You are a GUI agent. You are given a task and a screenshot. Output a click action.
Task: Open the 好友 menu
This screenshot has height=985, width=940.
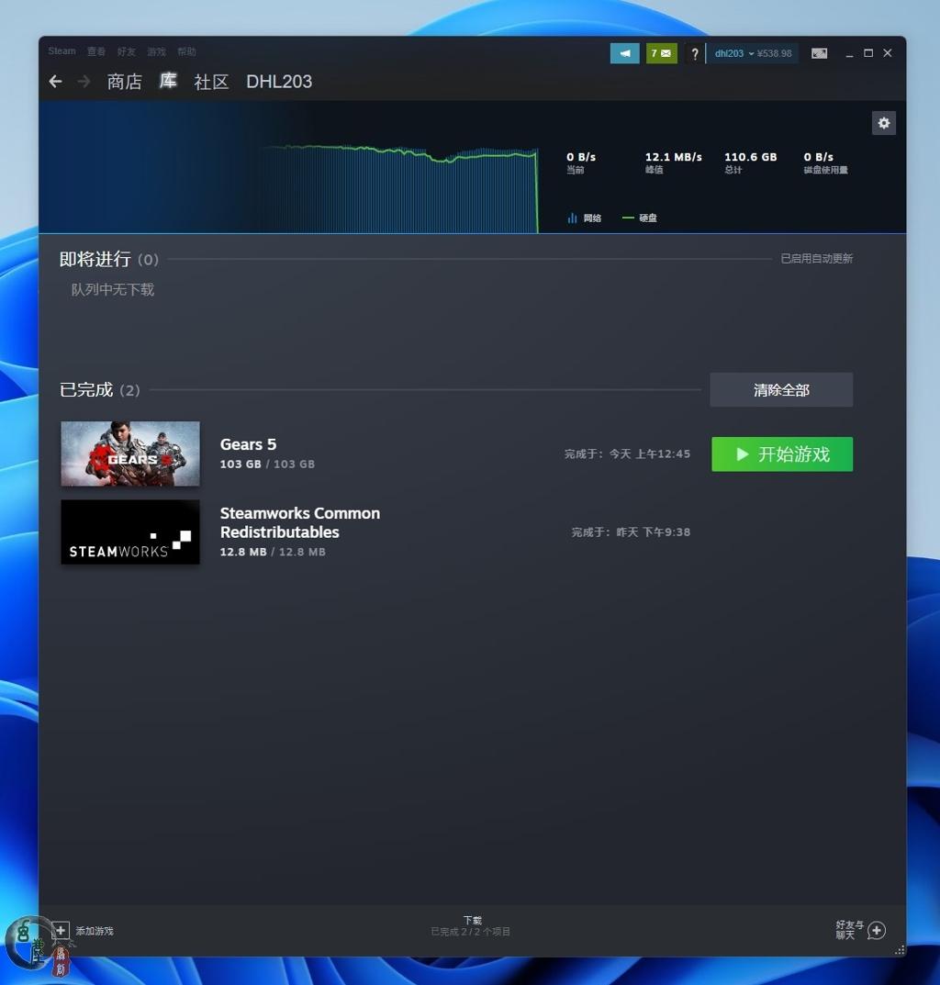[x=127, y=51]
